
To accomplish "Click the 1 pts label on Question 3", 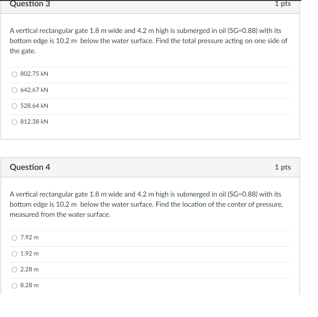I will [283, 4].
